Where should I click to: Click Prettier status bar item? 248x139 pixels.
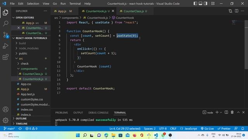224,129
